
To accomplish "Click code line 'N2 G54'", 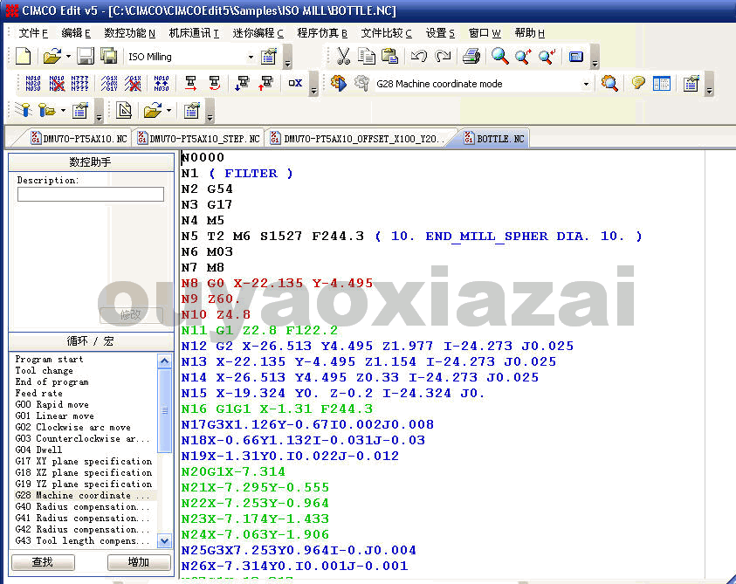I will tap(207, 189).
